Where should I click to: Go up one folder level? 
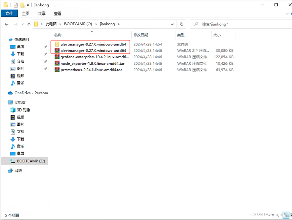(29, 24)
